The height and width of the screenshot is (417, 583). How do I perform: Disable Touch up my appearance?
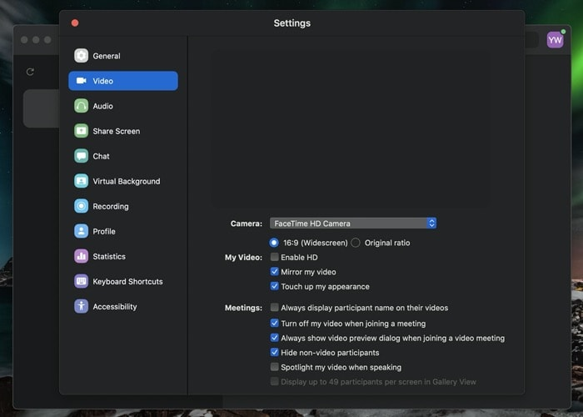pos(275,286)
